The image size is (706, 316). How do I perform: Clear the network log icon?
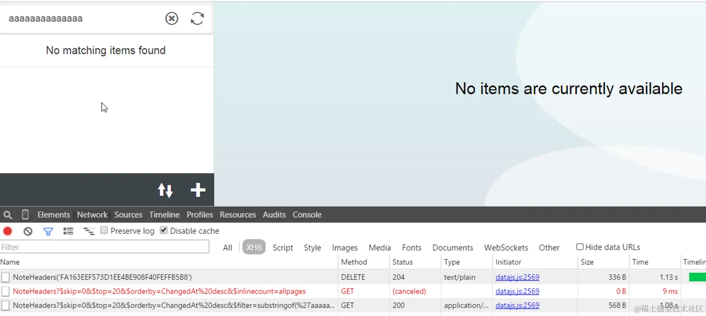pyautogui.click(x=28, y=231)
